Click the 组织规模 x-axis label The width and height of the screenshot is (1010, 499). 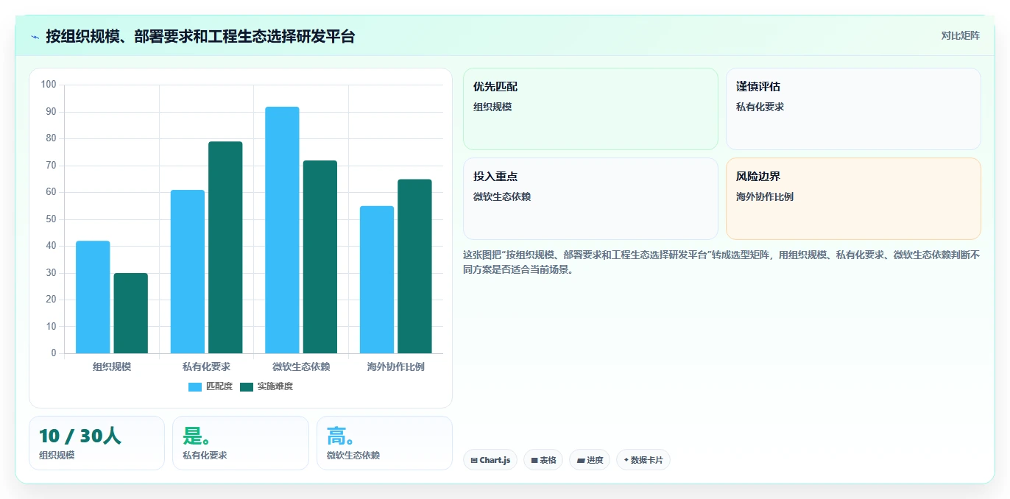[112, 367]
